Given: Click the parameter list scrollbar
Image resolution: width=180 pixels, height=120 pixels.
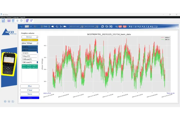Looking at the screenshot, I should [37, 54].
